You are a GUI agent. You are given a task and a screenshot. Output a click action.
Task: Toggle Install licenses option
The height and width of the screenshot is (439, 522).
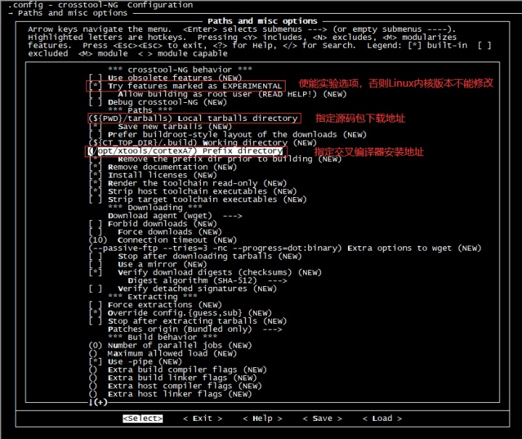click(x=153, y=175)
